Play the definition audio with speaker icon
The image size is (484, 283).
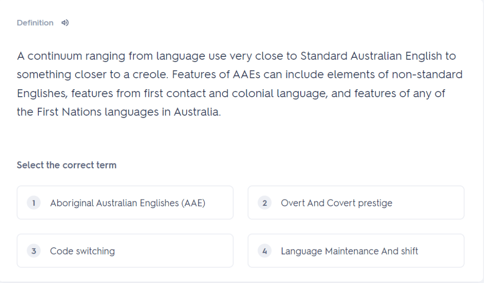(65, 23)
